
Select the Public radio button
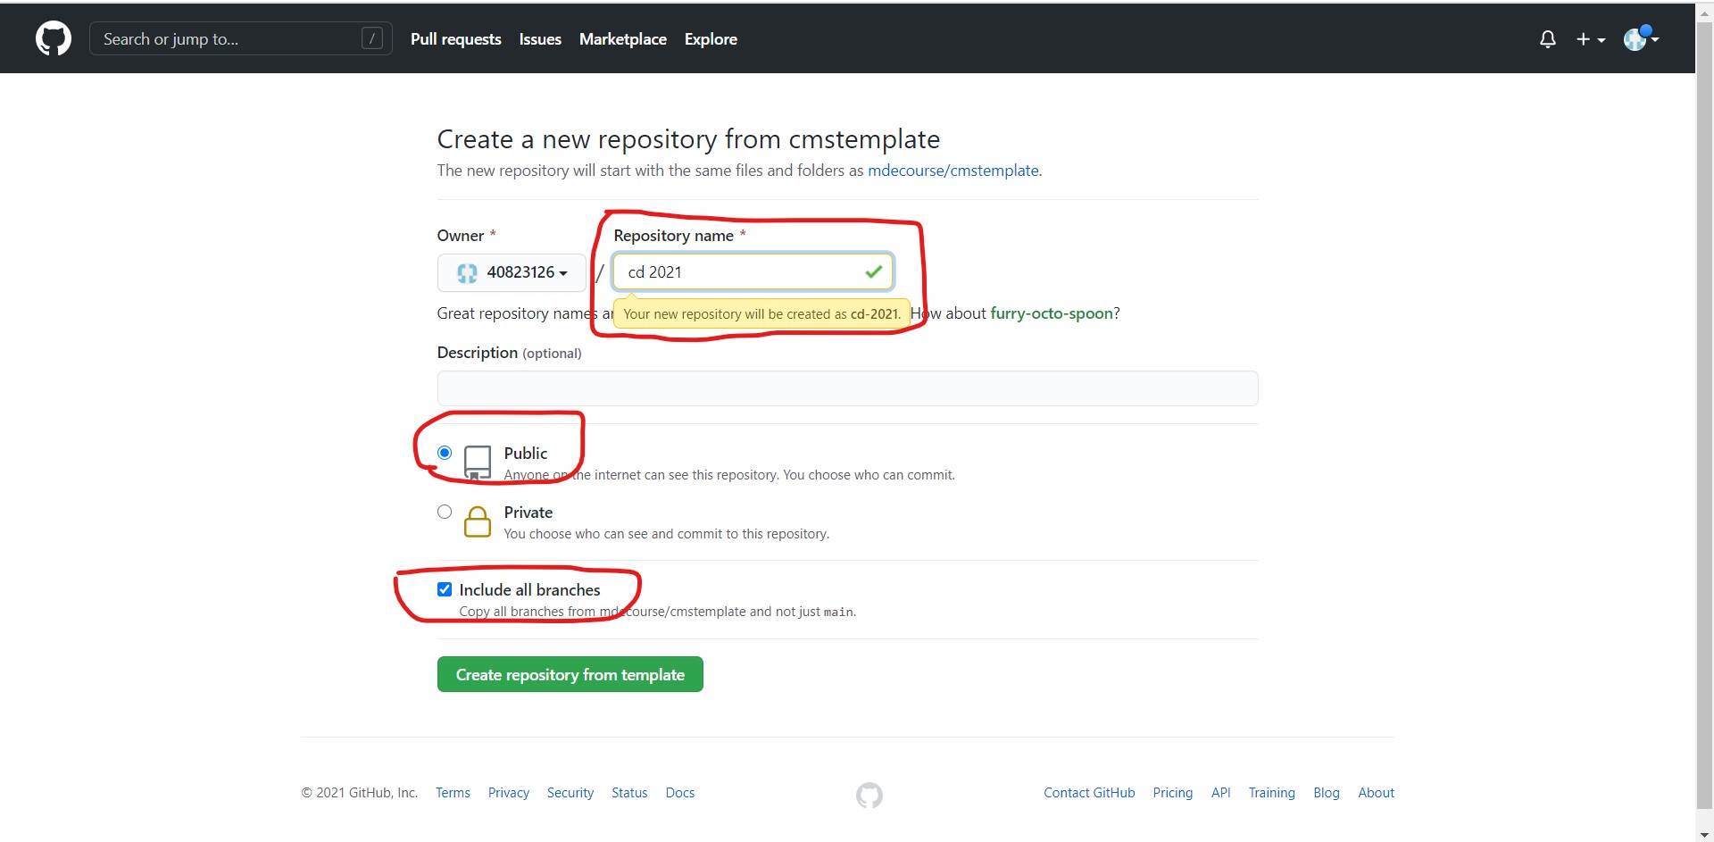click(445, 453)
